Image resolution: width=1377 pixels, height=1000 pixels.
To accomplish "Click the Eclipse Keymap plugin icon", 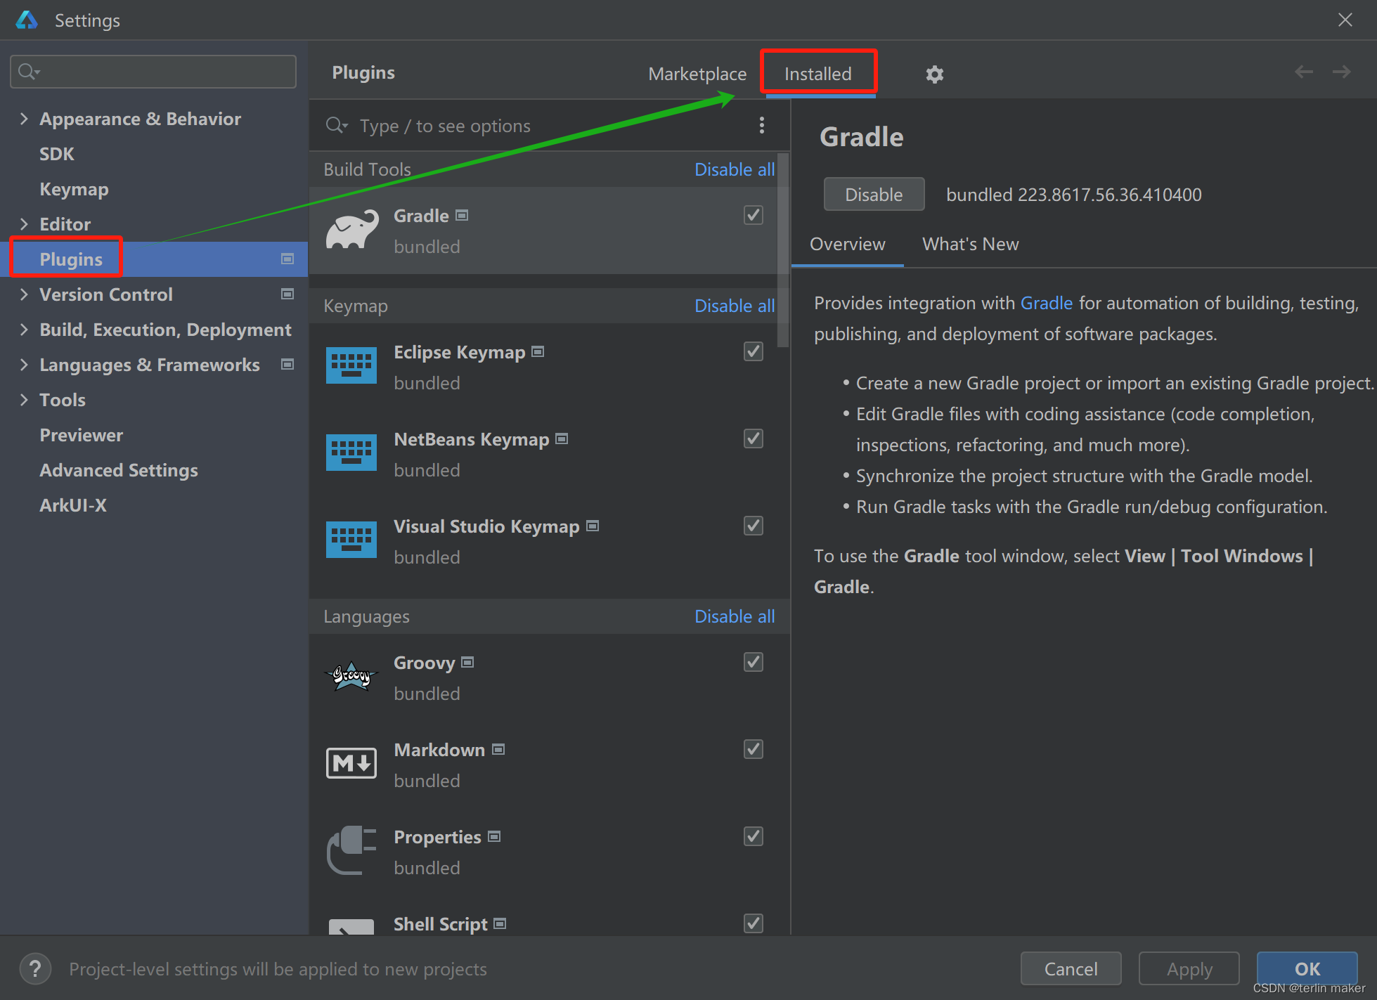I will (353, 365).
